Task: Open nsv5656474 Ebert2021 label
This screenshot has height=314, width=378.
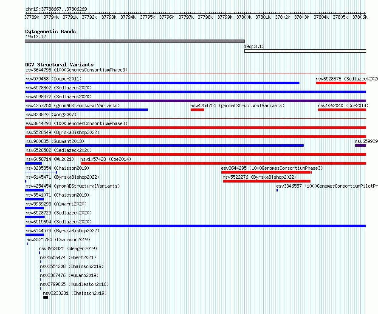Action: 68,257
